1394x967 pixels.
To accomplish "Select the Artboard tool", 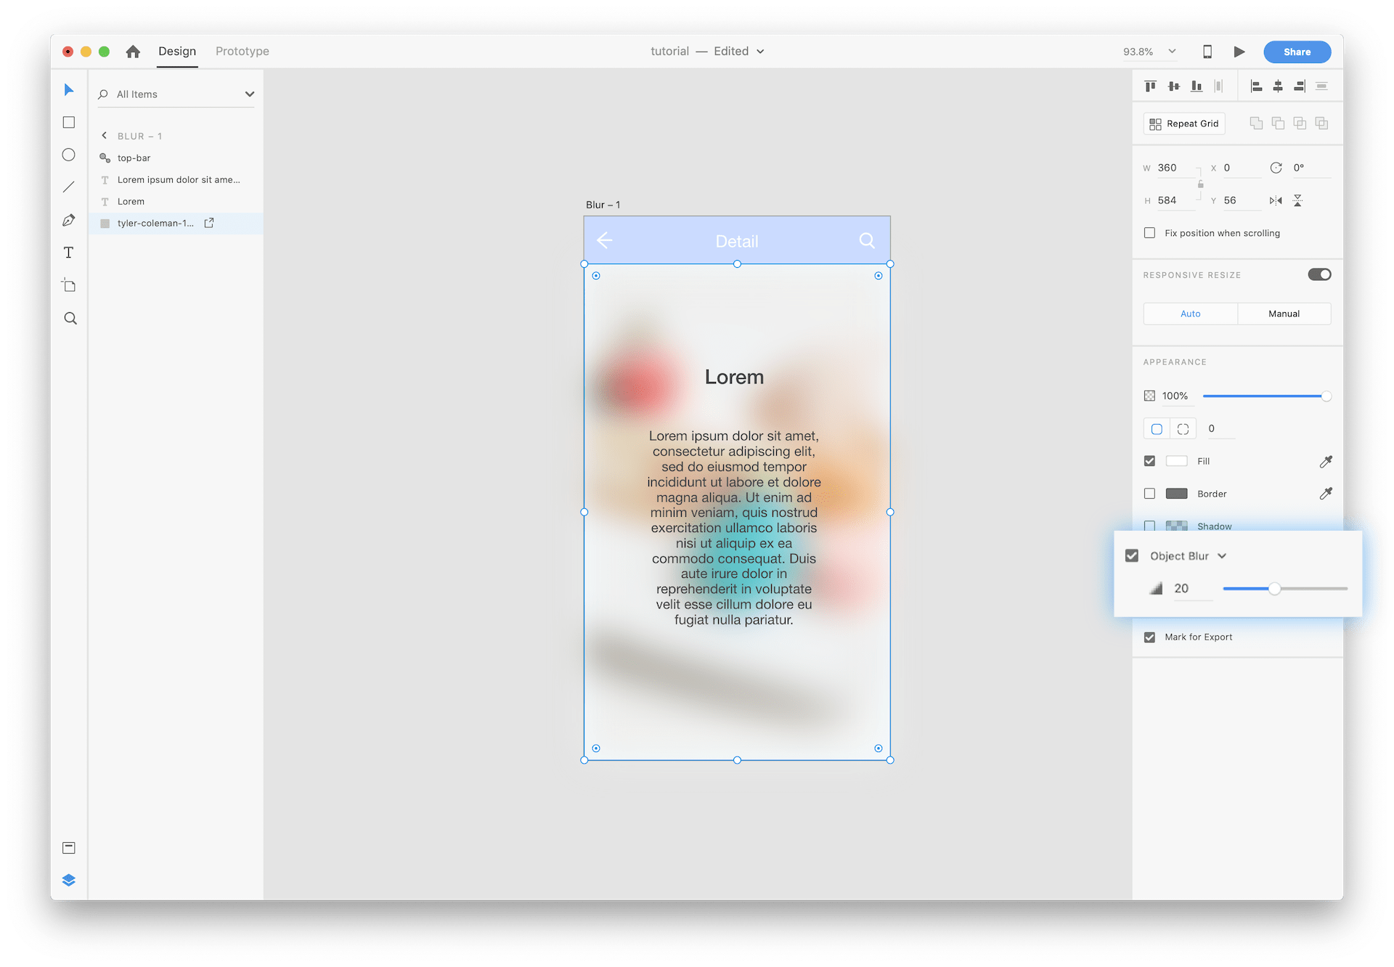I will (x=69, y=285).
